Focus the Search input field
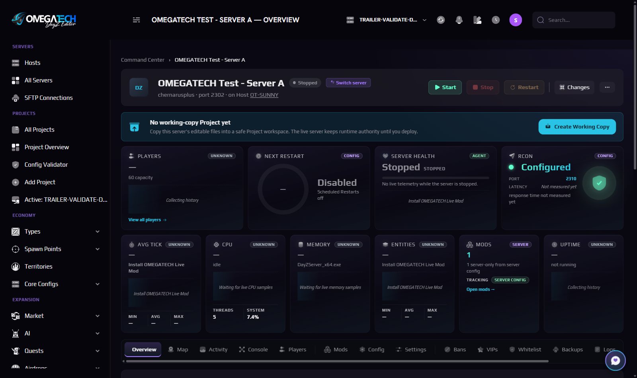Screen dimensions: 637x378 574,20
